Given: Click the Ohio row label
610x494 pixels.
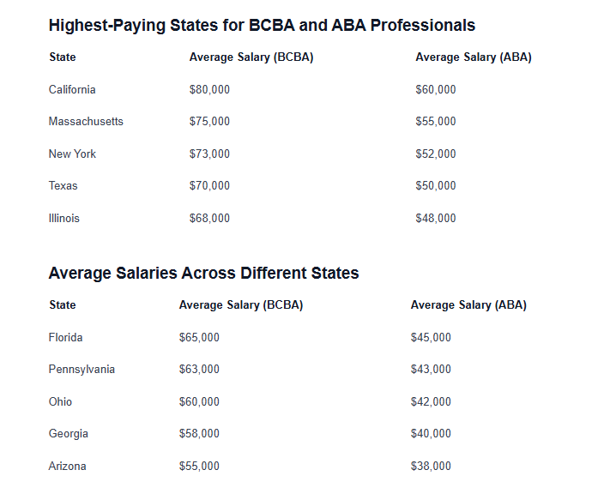Looking at the screenshot, I should [60, 402].
